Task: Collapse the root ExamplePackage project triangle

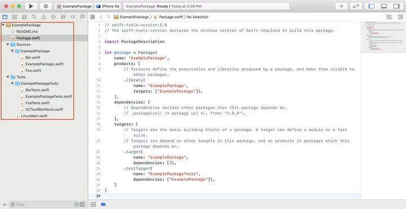Action: (x=3, y=25)
